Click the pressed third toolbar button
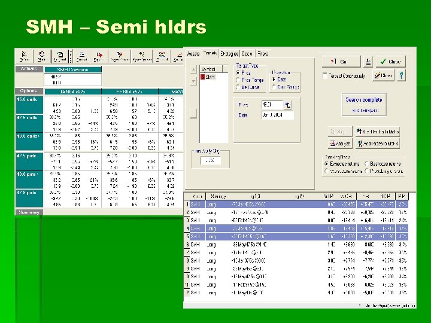The image size is (431, 323). tap(60, 56)
